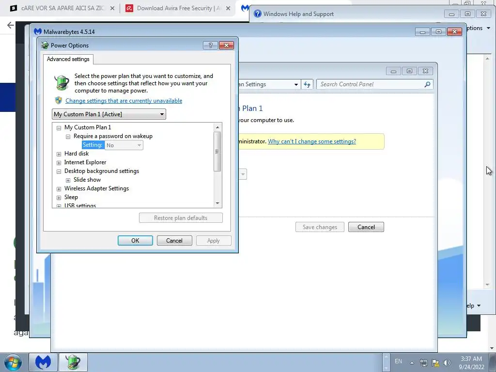Select the highlighted Setting: label
The image size is (496, 372).
click(x=93, y=145)
